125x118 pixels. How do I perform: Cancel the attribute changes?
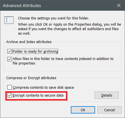109,110
